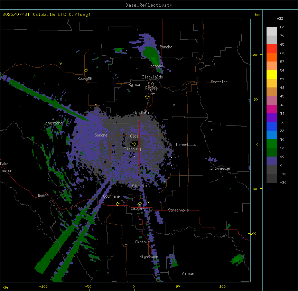Click the Base_Reflectivity title
This screenshot has width=298, height=291.
(149, 5)
